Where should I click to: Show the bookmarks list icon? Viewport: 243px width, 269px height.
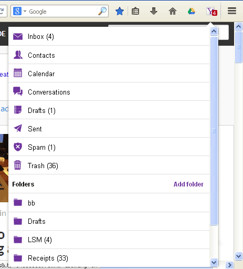click(x=135, y=12)
